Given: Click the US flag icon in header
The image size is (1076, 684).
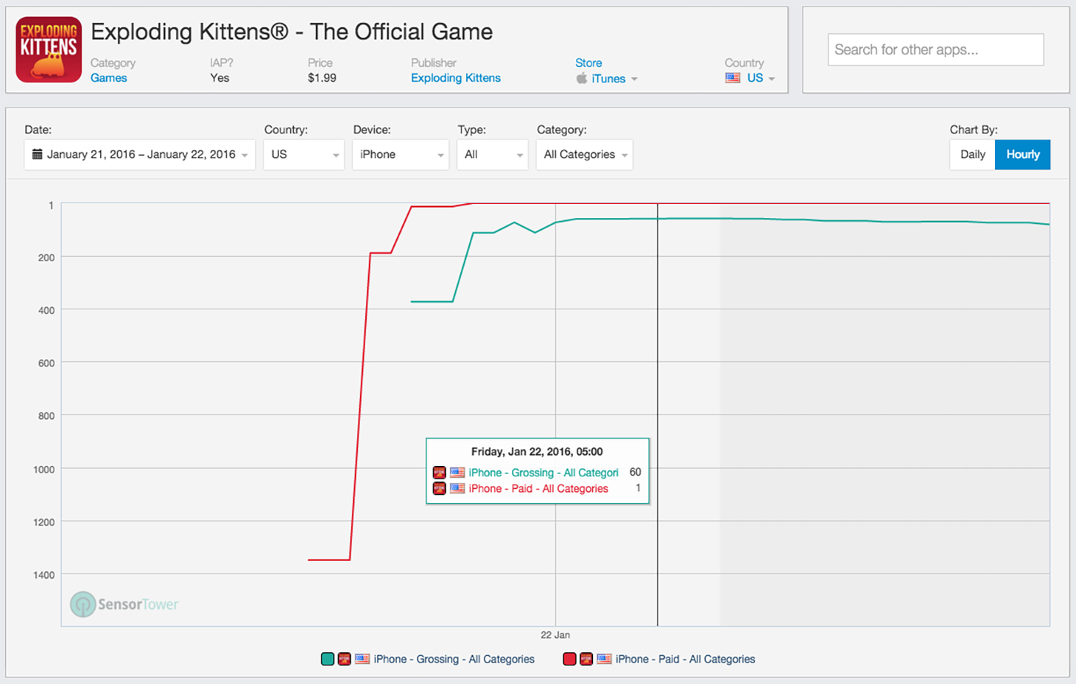Looking at the screenshot, I should coord(732,78).
